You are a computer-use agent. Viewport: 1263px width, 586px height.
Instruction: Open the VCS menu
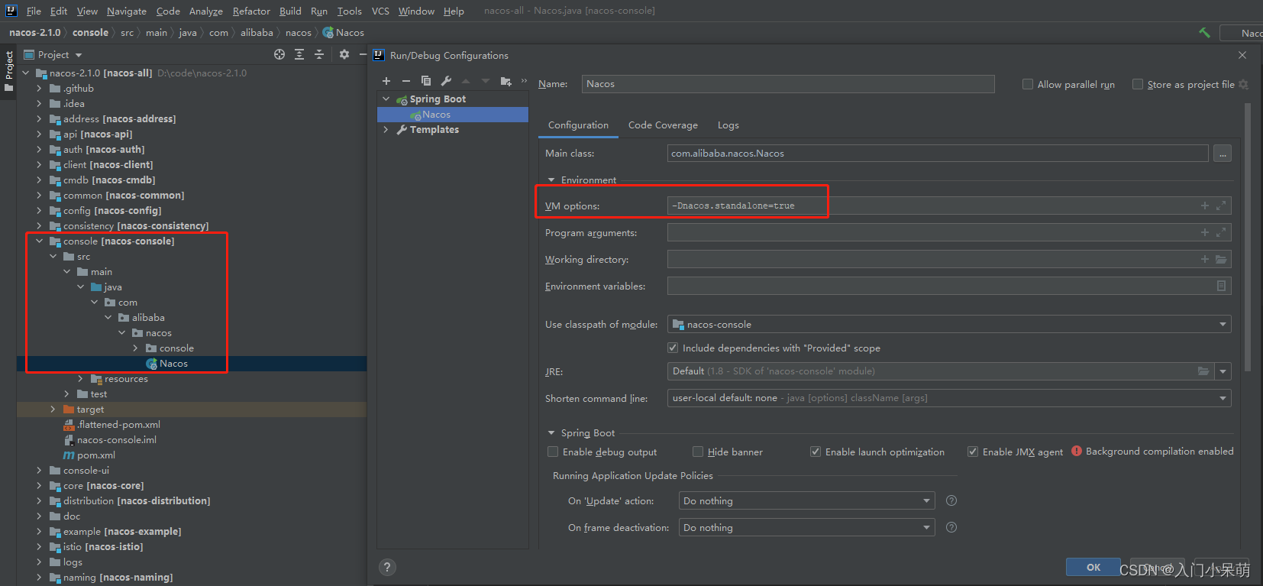[380, 11]
